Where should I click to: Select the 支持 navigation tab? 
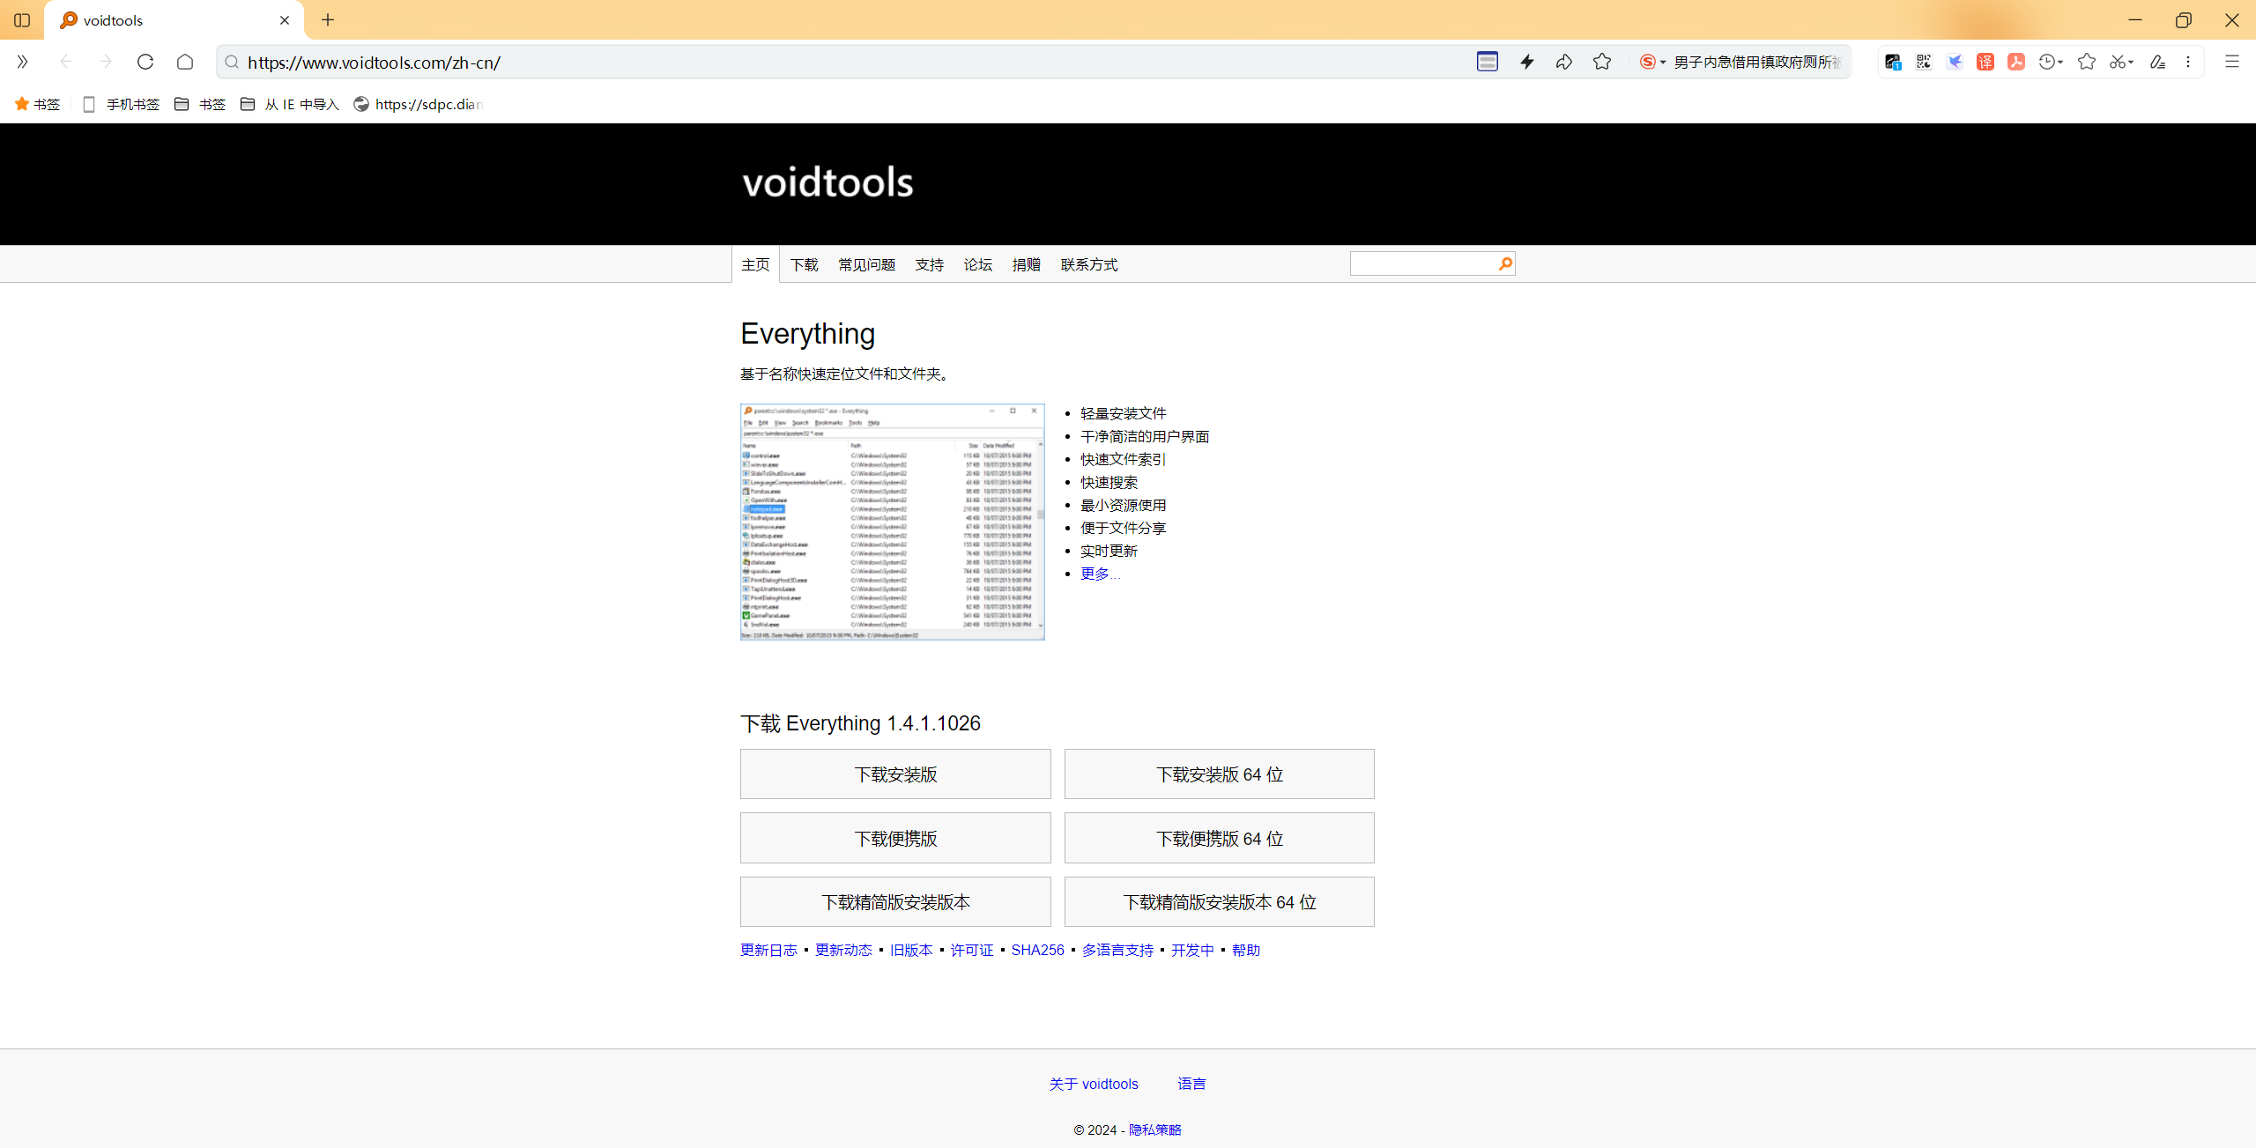coord(929,264)
